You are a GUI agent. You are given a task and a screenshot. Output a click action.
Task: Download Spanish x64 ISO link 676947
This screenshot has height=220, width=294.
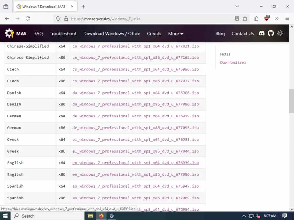[136, 186]
